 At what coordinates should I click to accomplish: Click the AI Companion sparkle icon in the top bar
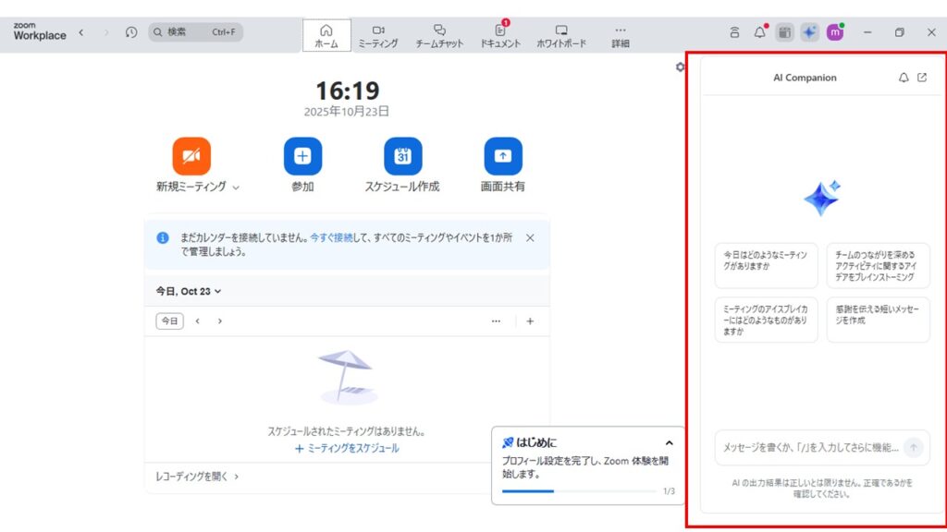point(809,32)
